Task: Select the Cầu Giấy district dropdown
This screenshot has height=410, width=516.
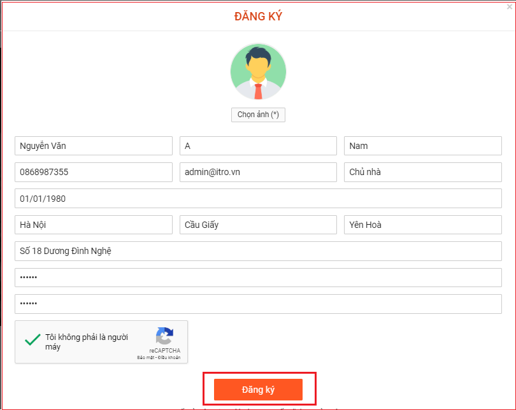Action: point(258,225)
